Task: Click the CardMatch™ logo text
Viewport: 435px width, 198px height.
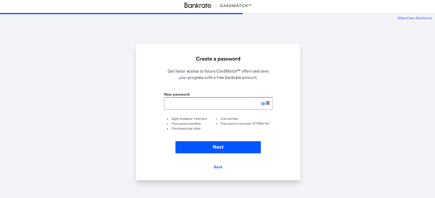Action: point(236,6)
